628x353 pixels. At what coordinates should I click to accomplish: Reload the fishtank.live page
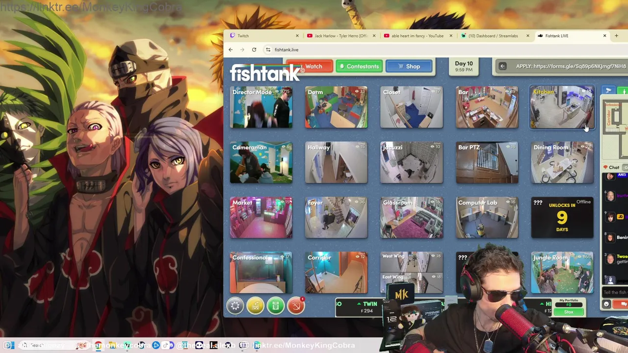click(x=254, y=50)
